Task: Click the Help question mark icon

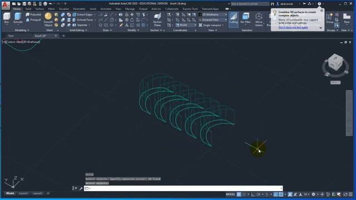Action: (319, 4)
